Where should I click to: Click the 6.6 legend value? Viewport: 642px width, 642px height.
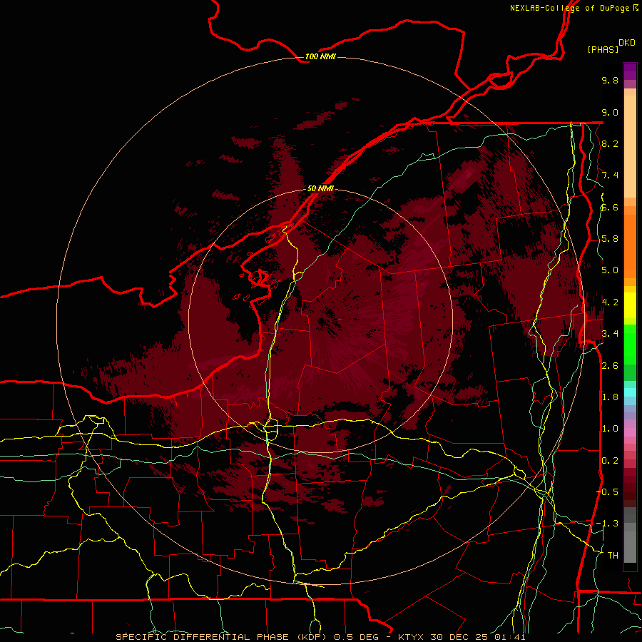610,207
